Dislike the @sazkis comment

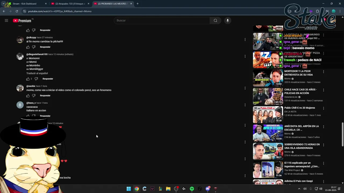tap(34, 96)
